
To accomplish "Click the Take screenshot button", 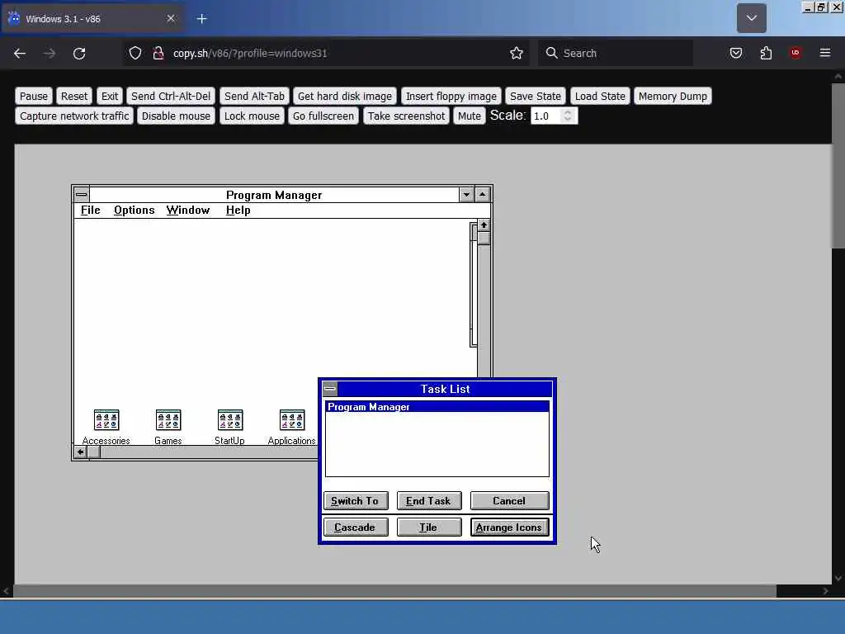I will pyautogui.click(x=406, y=116).
